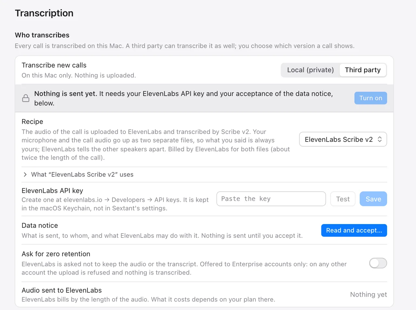Select the Local (private) transcription option
The height and width of the screenshot is (310, 416).
[x=310, y=70]
